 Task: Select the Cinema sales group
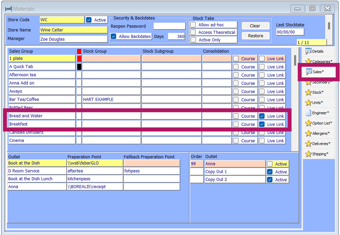[42, 141]
